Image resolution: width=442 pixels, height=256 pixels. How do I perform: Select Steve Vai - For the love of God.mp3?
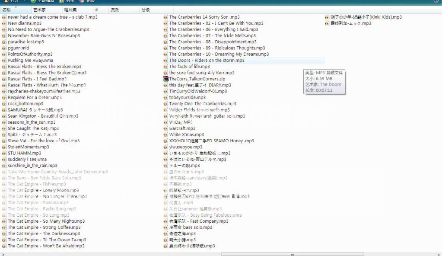tap(43, 141)
